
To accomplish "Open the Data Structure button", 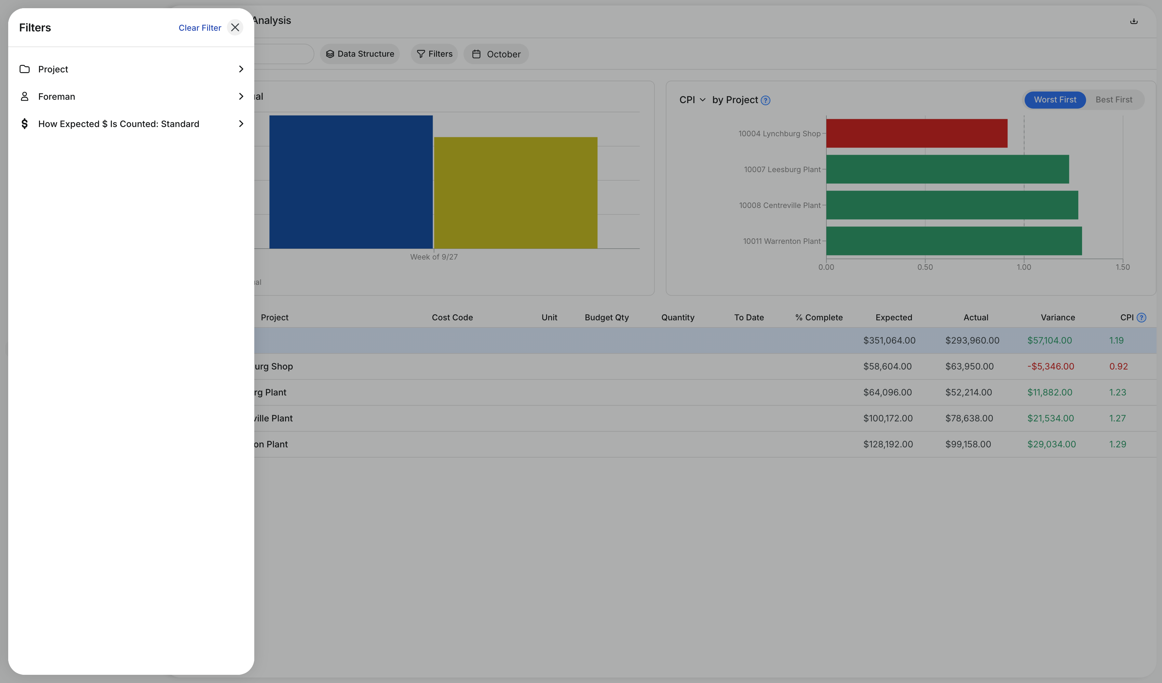I will 360,54.
